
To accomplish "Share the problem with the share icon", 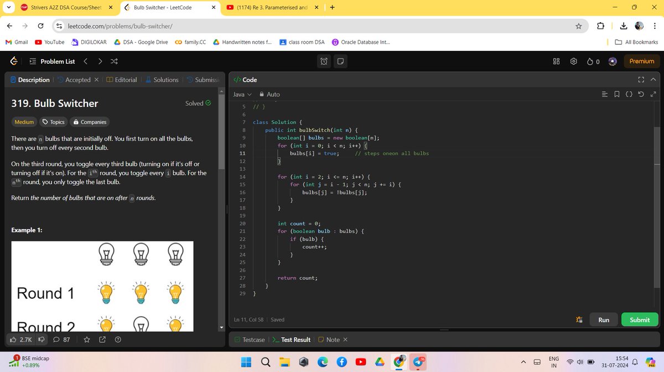I will 102,339.
